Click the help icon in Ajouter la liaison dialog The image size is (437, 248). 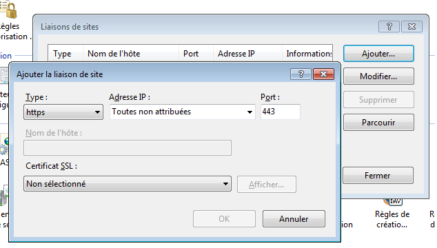coord(301,74)
